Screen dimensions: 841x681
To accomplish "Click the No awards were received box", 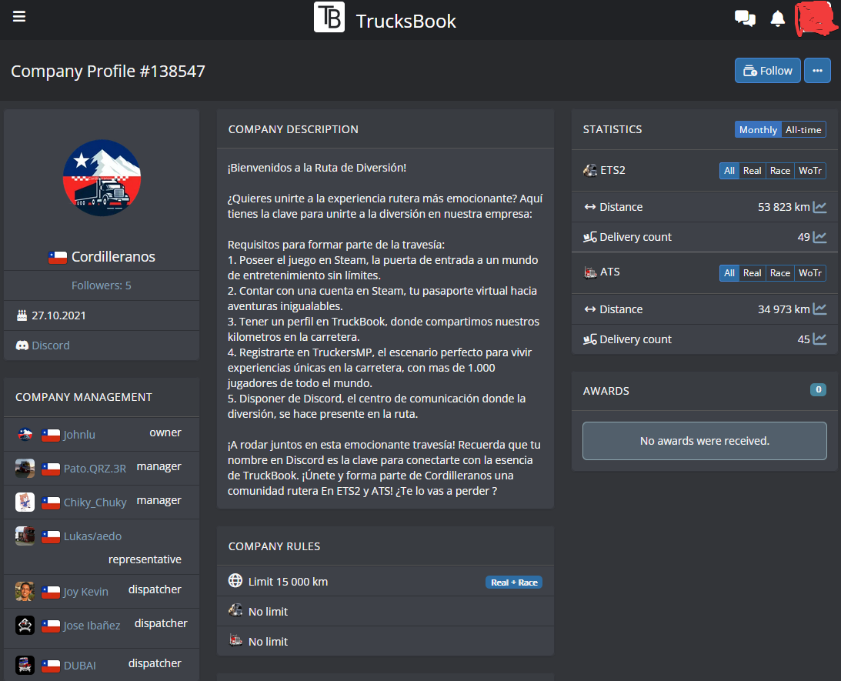I will point(704,441).
